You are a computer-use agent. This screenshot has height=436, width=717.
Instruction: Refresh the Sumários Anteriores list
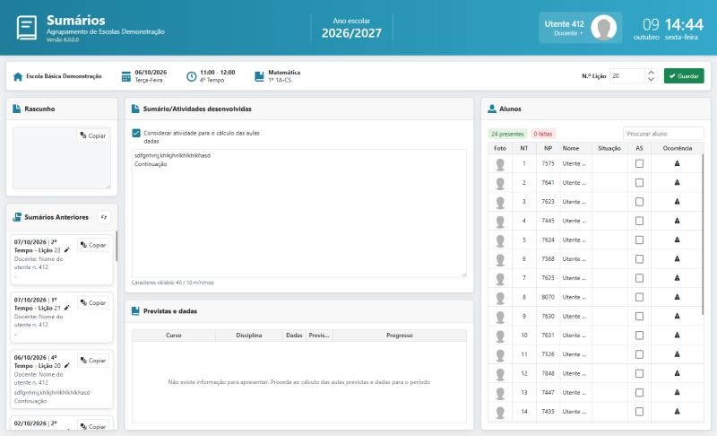(104, 217)
